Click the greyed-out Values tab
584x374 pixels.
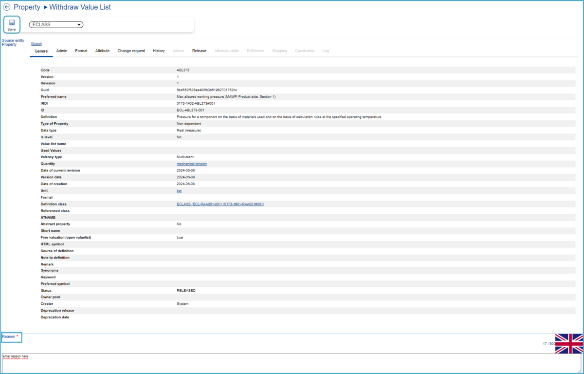coord(178,51)
